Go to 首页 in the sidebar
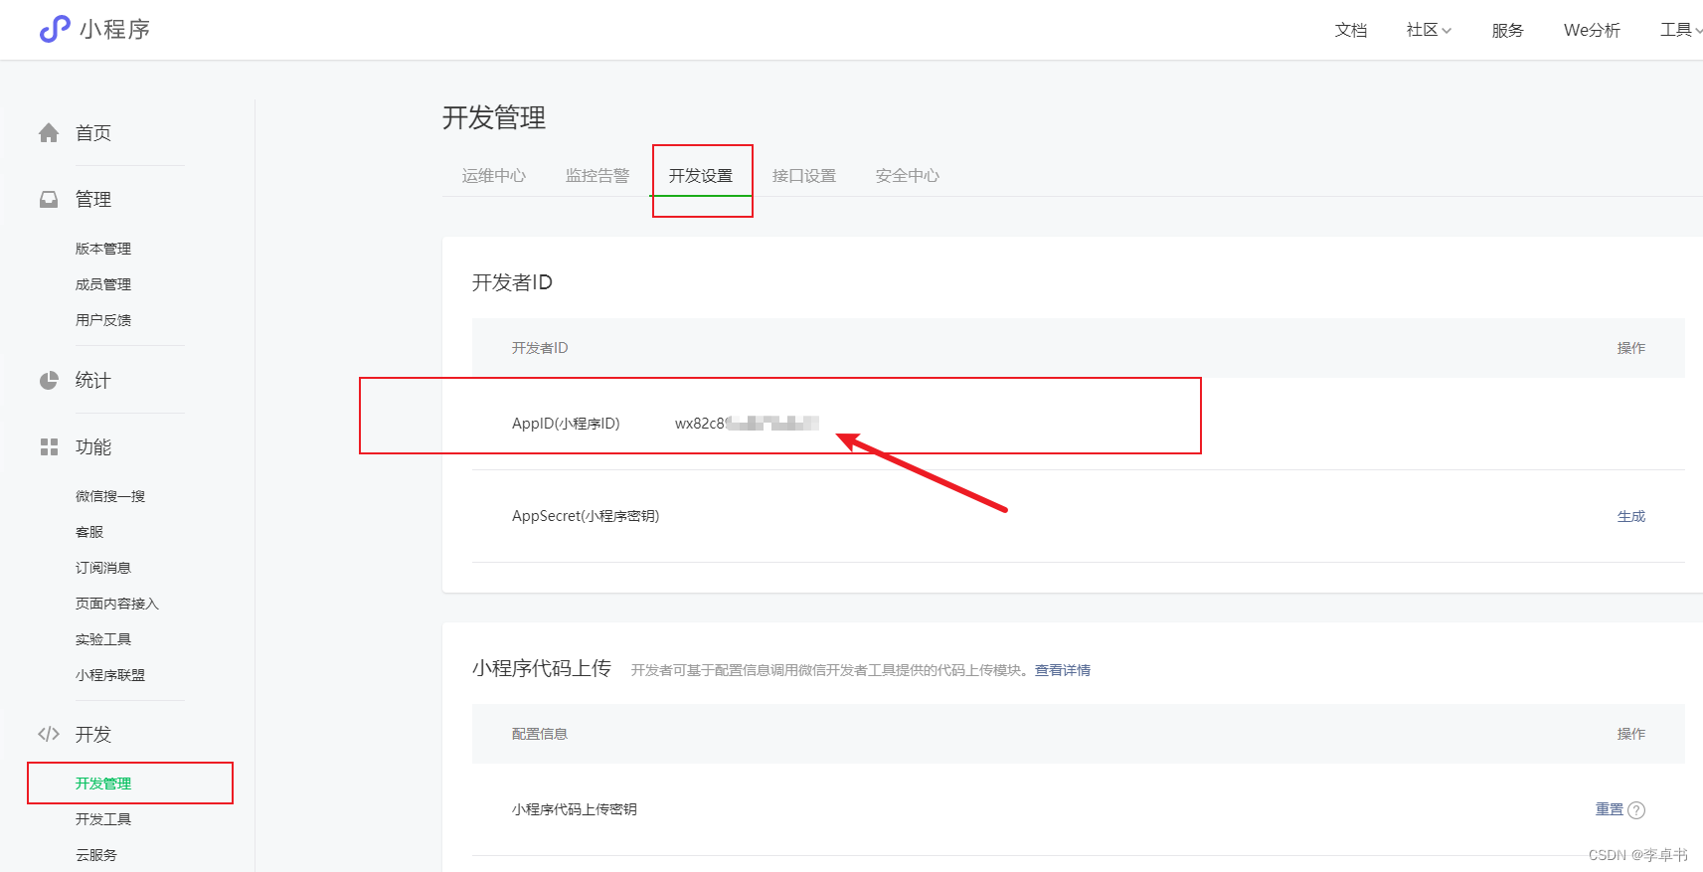 (x=93, y=133)
